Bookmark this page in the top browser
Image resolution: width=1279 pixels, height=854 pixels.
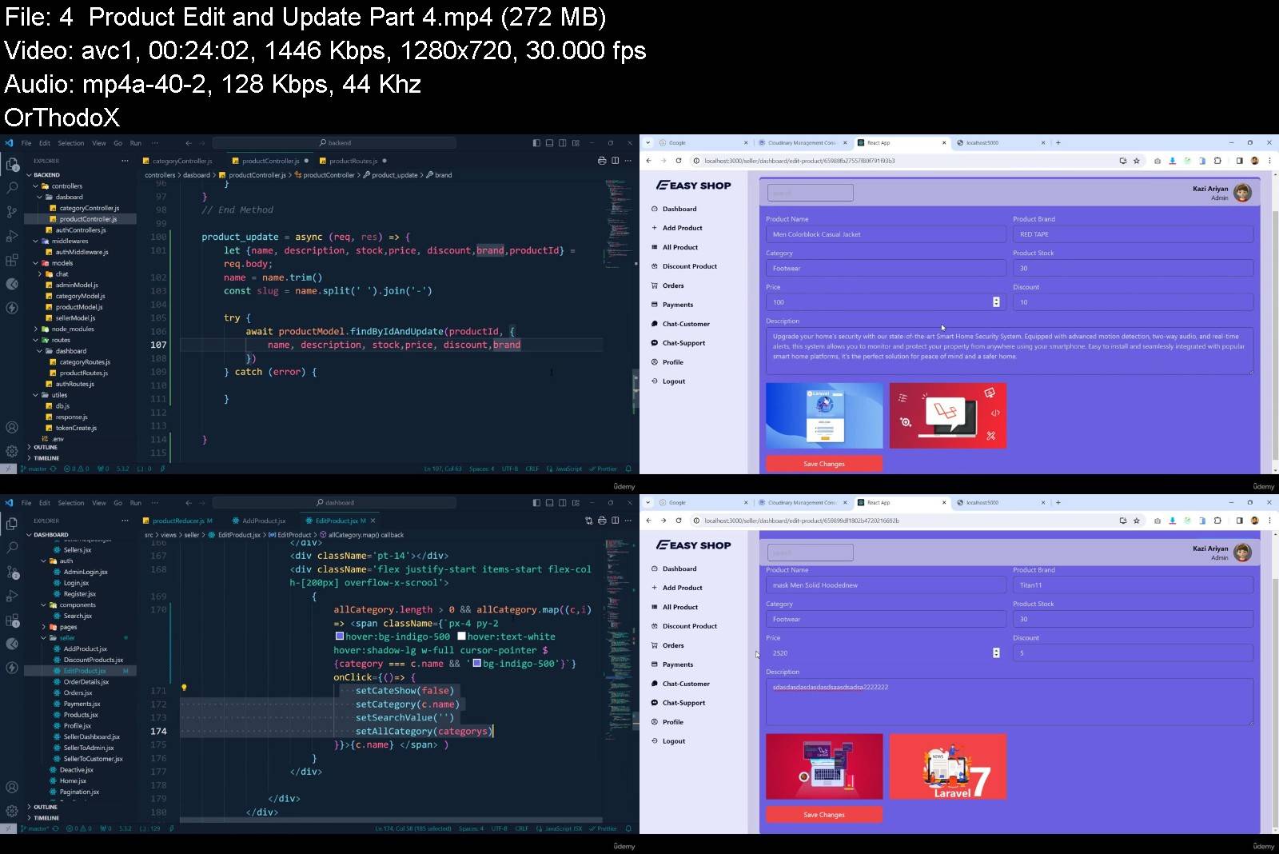[1136, 161]
